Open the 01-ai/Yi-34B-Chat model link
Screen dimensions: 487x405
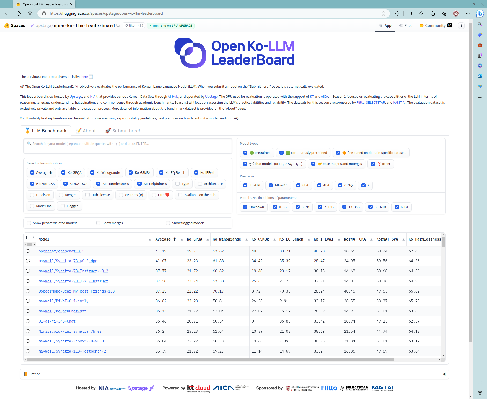[57, 321]
